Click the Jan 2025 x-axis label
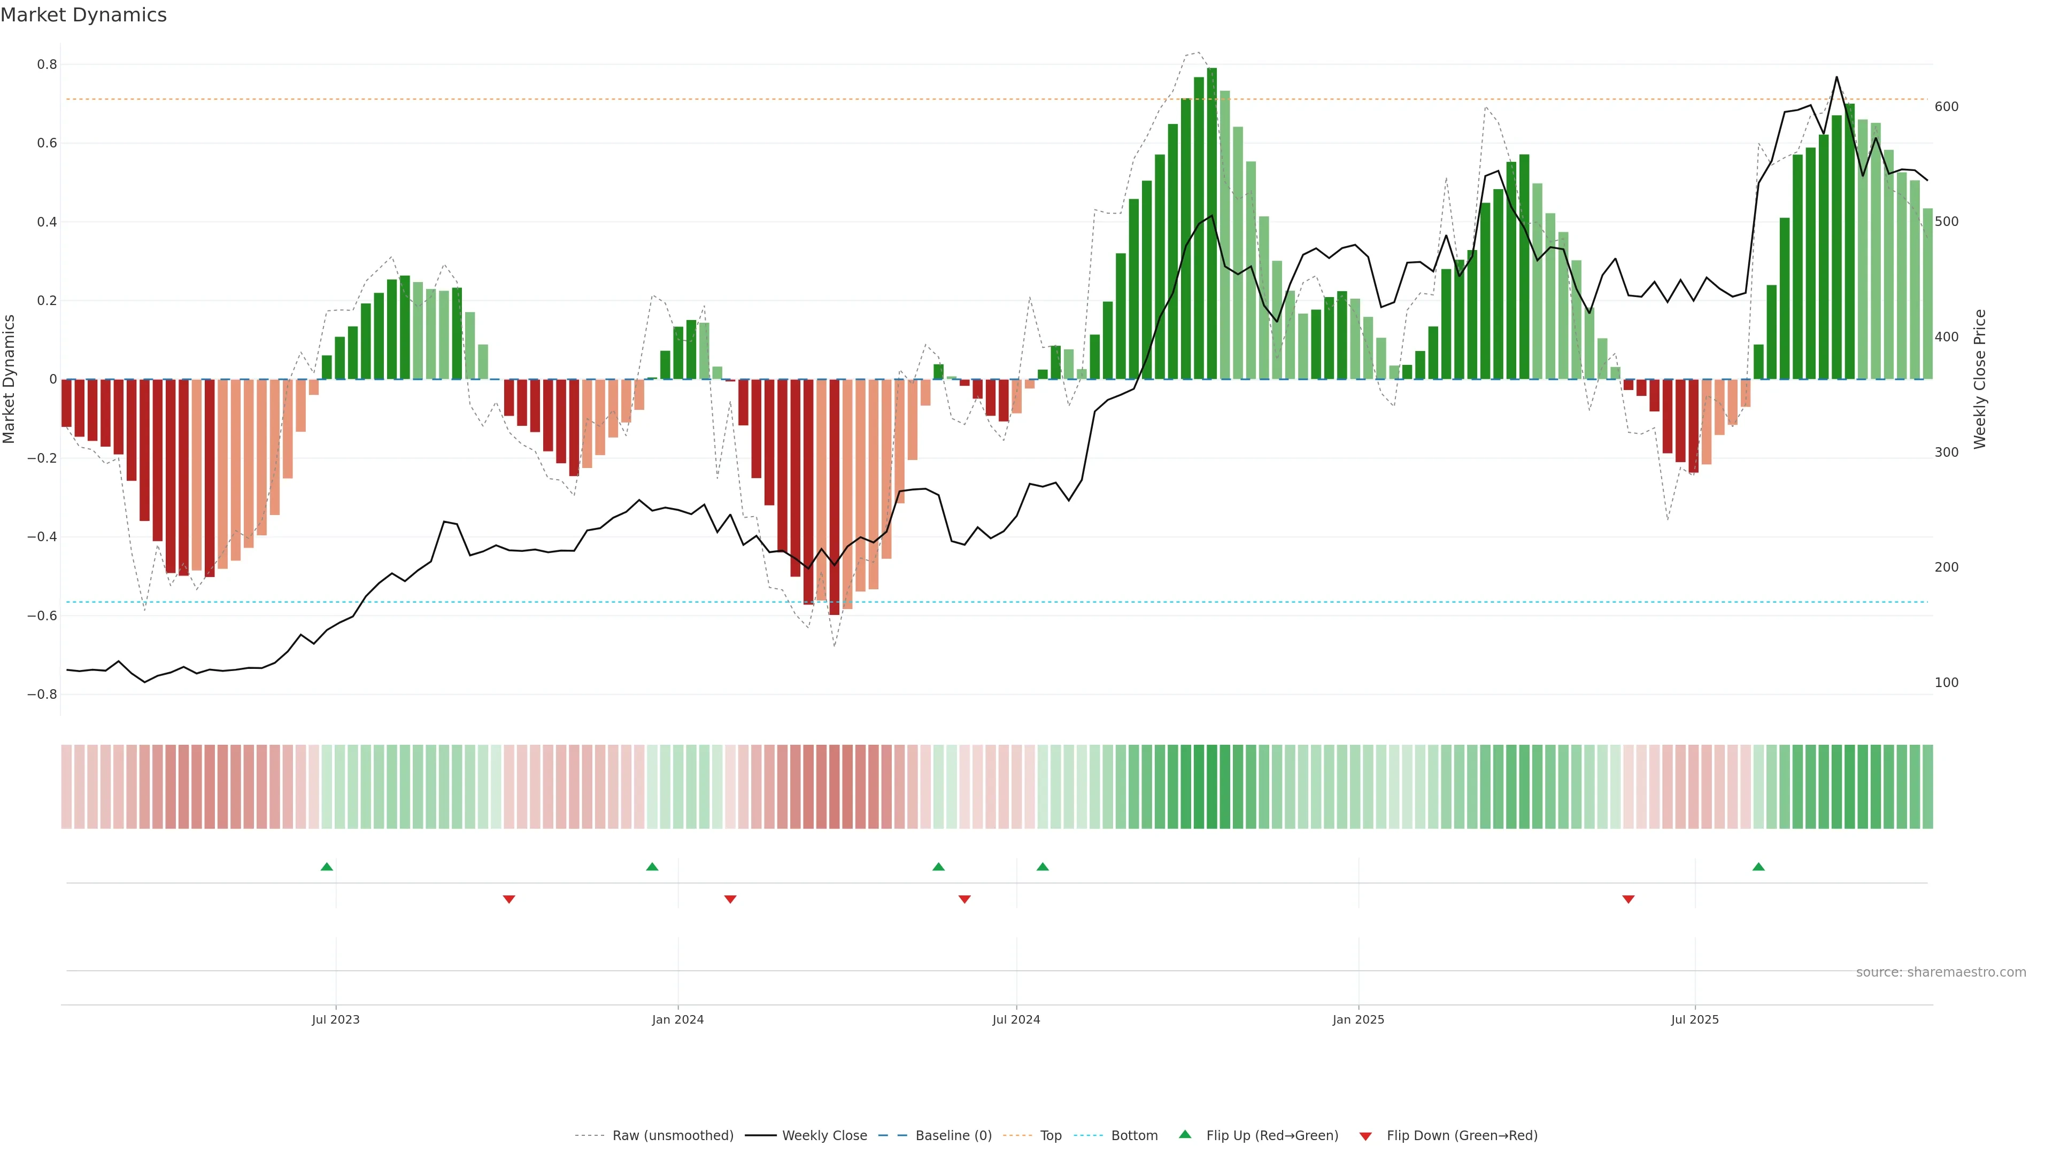The width and height of the screenshot is (2053, 1154). point(1358,1019)
